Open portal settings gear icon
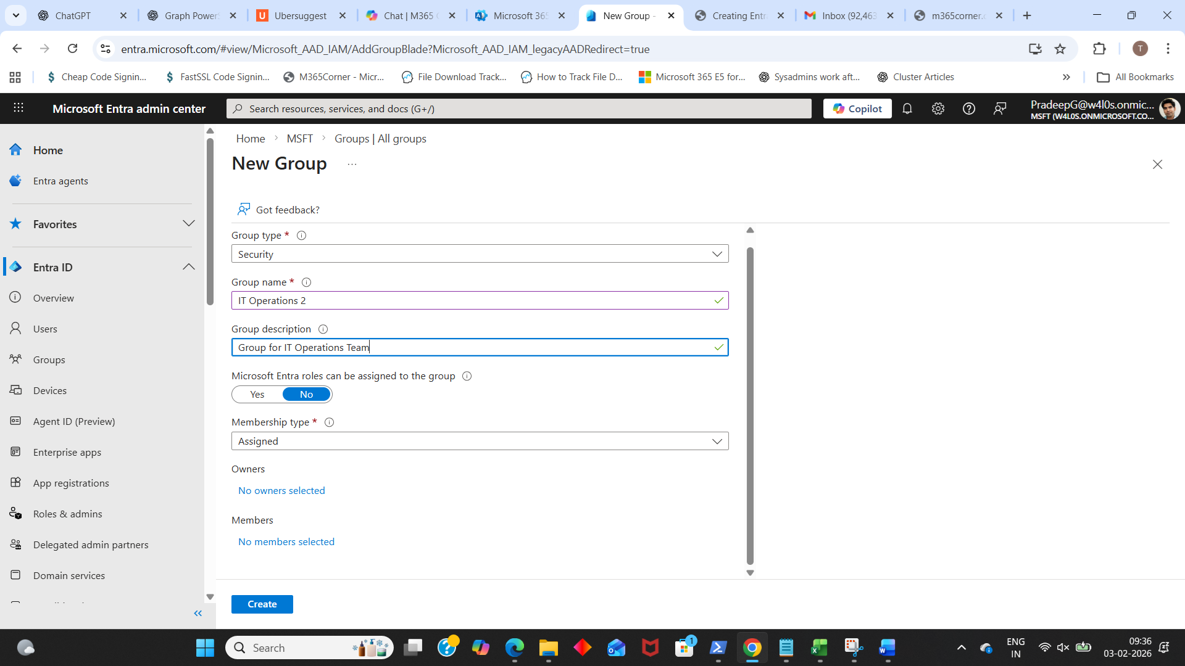This screenshot has height=666, width=1185. coord(938,109)
